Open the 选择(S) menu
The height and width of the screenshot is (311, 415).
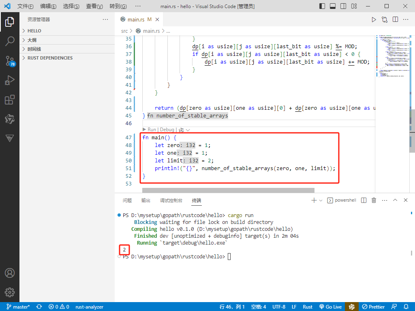tap(71, 6)
